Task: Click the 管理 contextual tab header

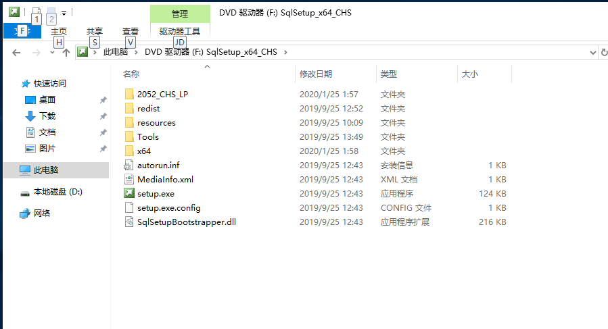Action: point(180,14)
